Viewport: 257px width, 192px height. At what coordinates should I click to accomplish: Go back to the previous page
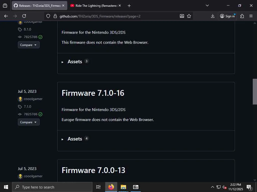pyautogui.click(x=6, y=16)
